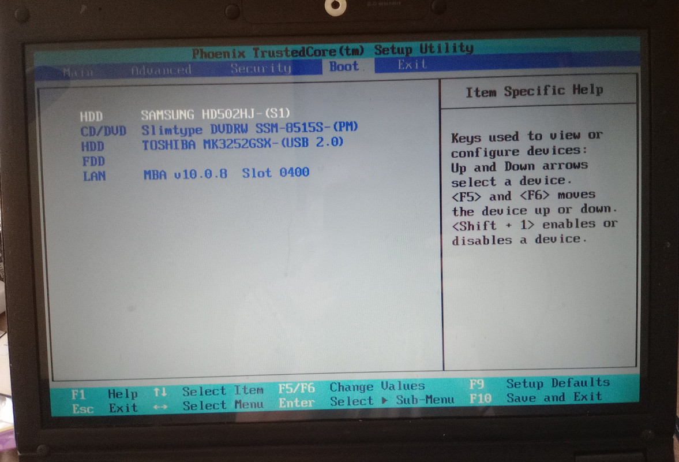Go to the Exit tab
Screen dimensions: 679x462
(412, 65)
